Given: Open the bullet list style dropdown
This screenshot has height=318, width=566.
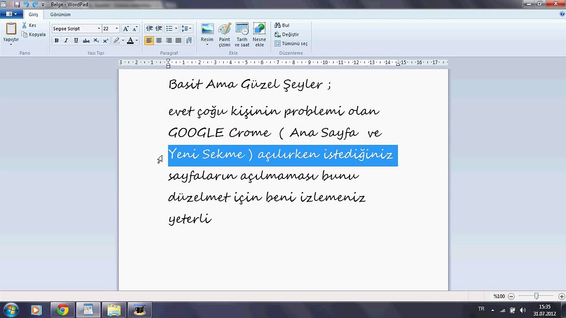Looking at the screenshot, I should coord(176,29).
